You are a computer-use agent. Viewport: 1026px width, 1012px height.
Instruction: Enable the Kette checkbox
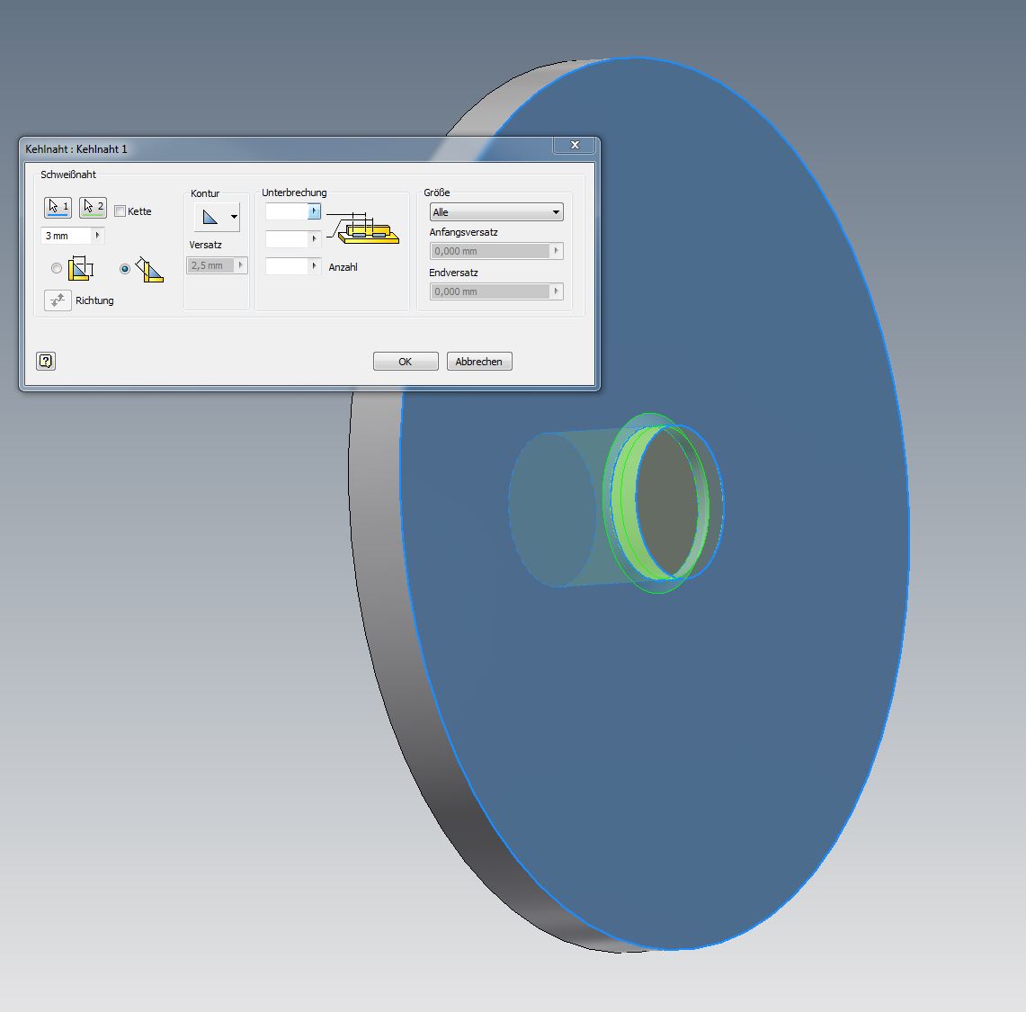tap(120, 210)
